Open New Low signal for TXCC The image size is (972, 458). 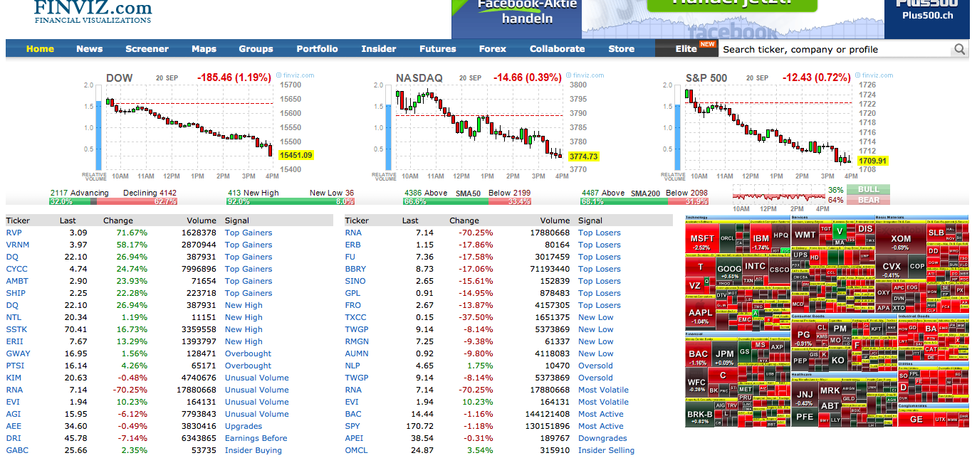596,317
